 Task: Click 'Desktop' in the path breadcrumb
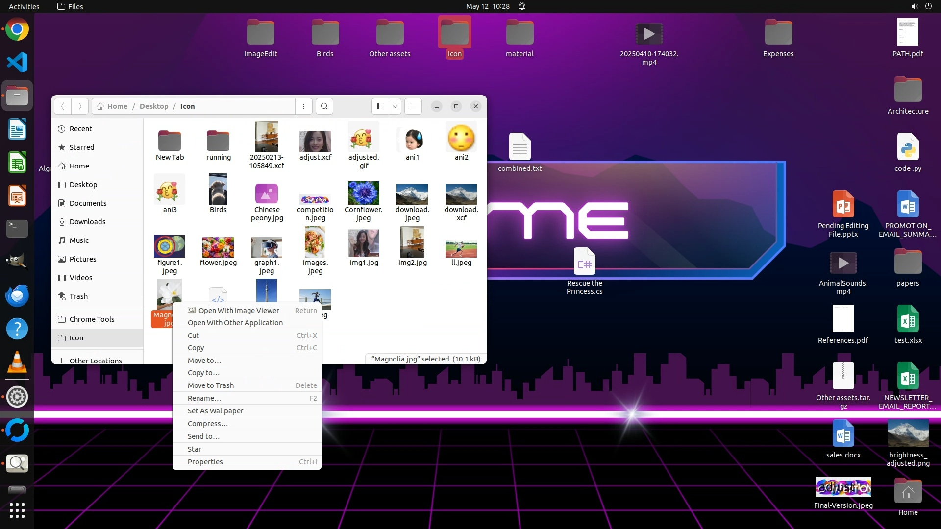pyautogui.click(x=153, y=106)
